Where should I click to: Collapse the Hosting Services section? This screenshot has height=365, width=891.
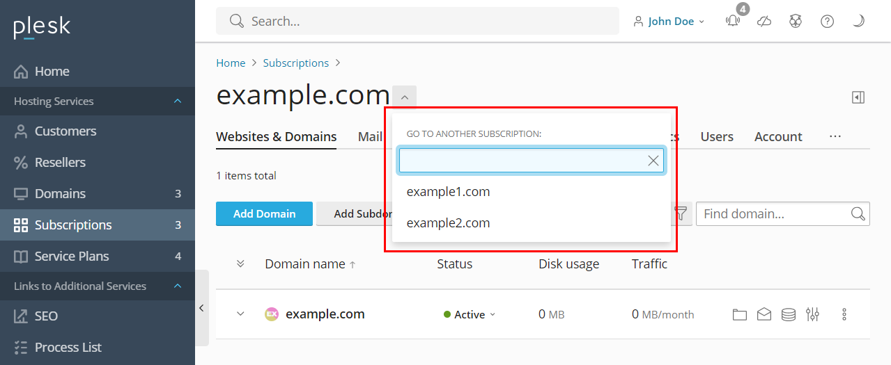tap(178, 102)
